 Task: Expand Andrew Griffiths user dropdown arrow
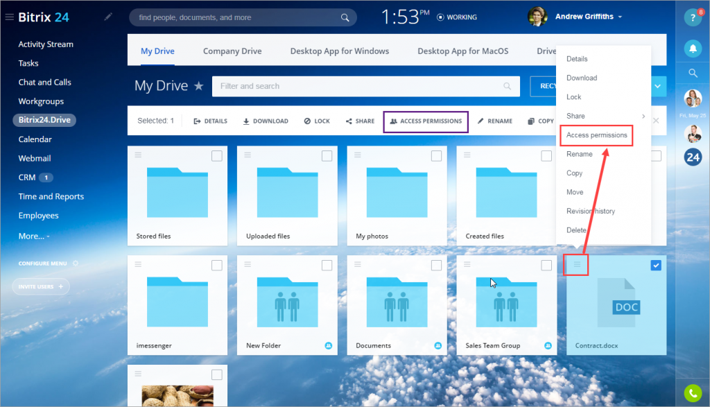click(620, 17)
